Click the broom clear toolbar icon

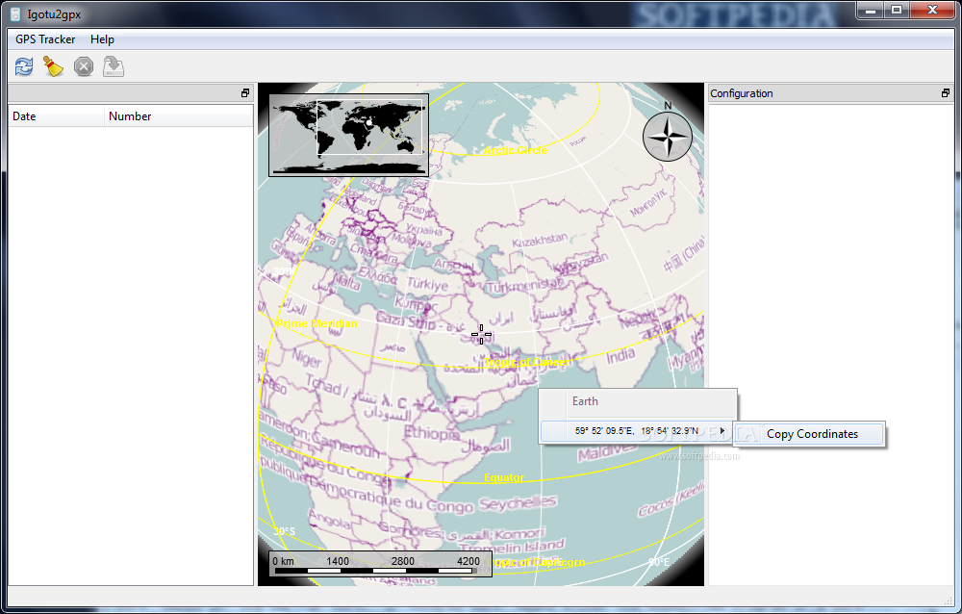click(x=53, y=66)
